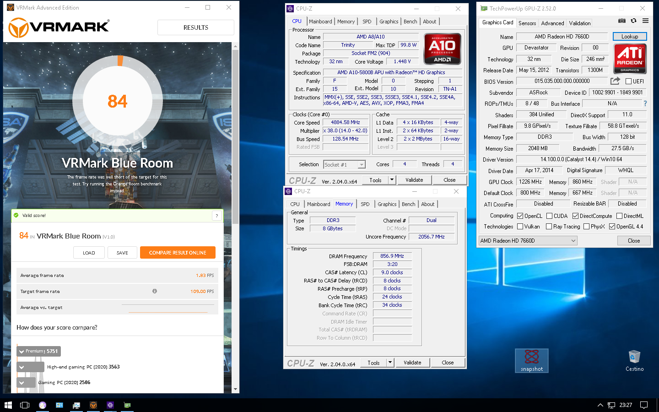Open the Validation tab in GPU-Z

coord(580,23)
